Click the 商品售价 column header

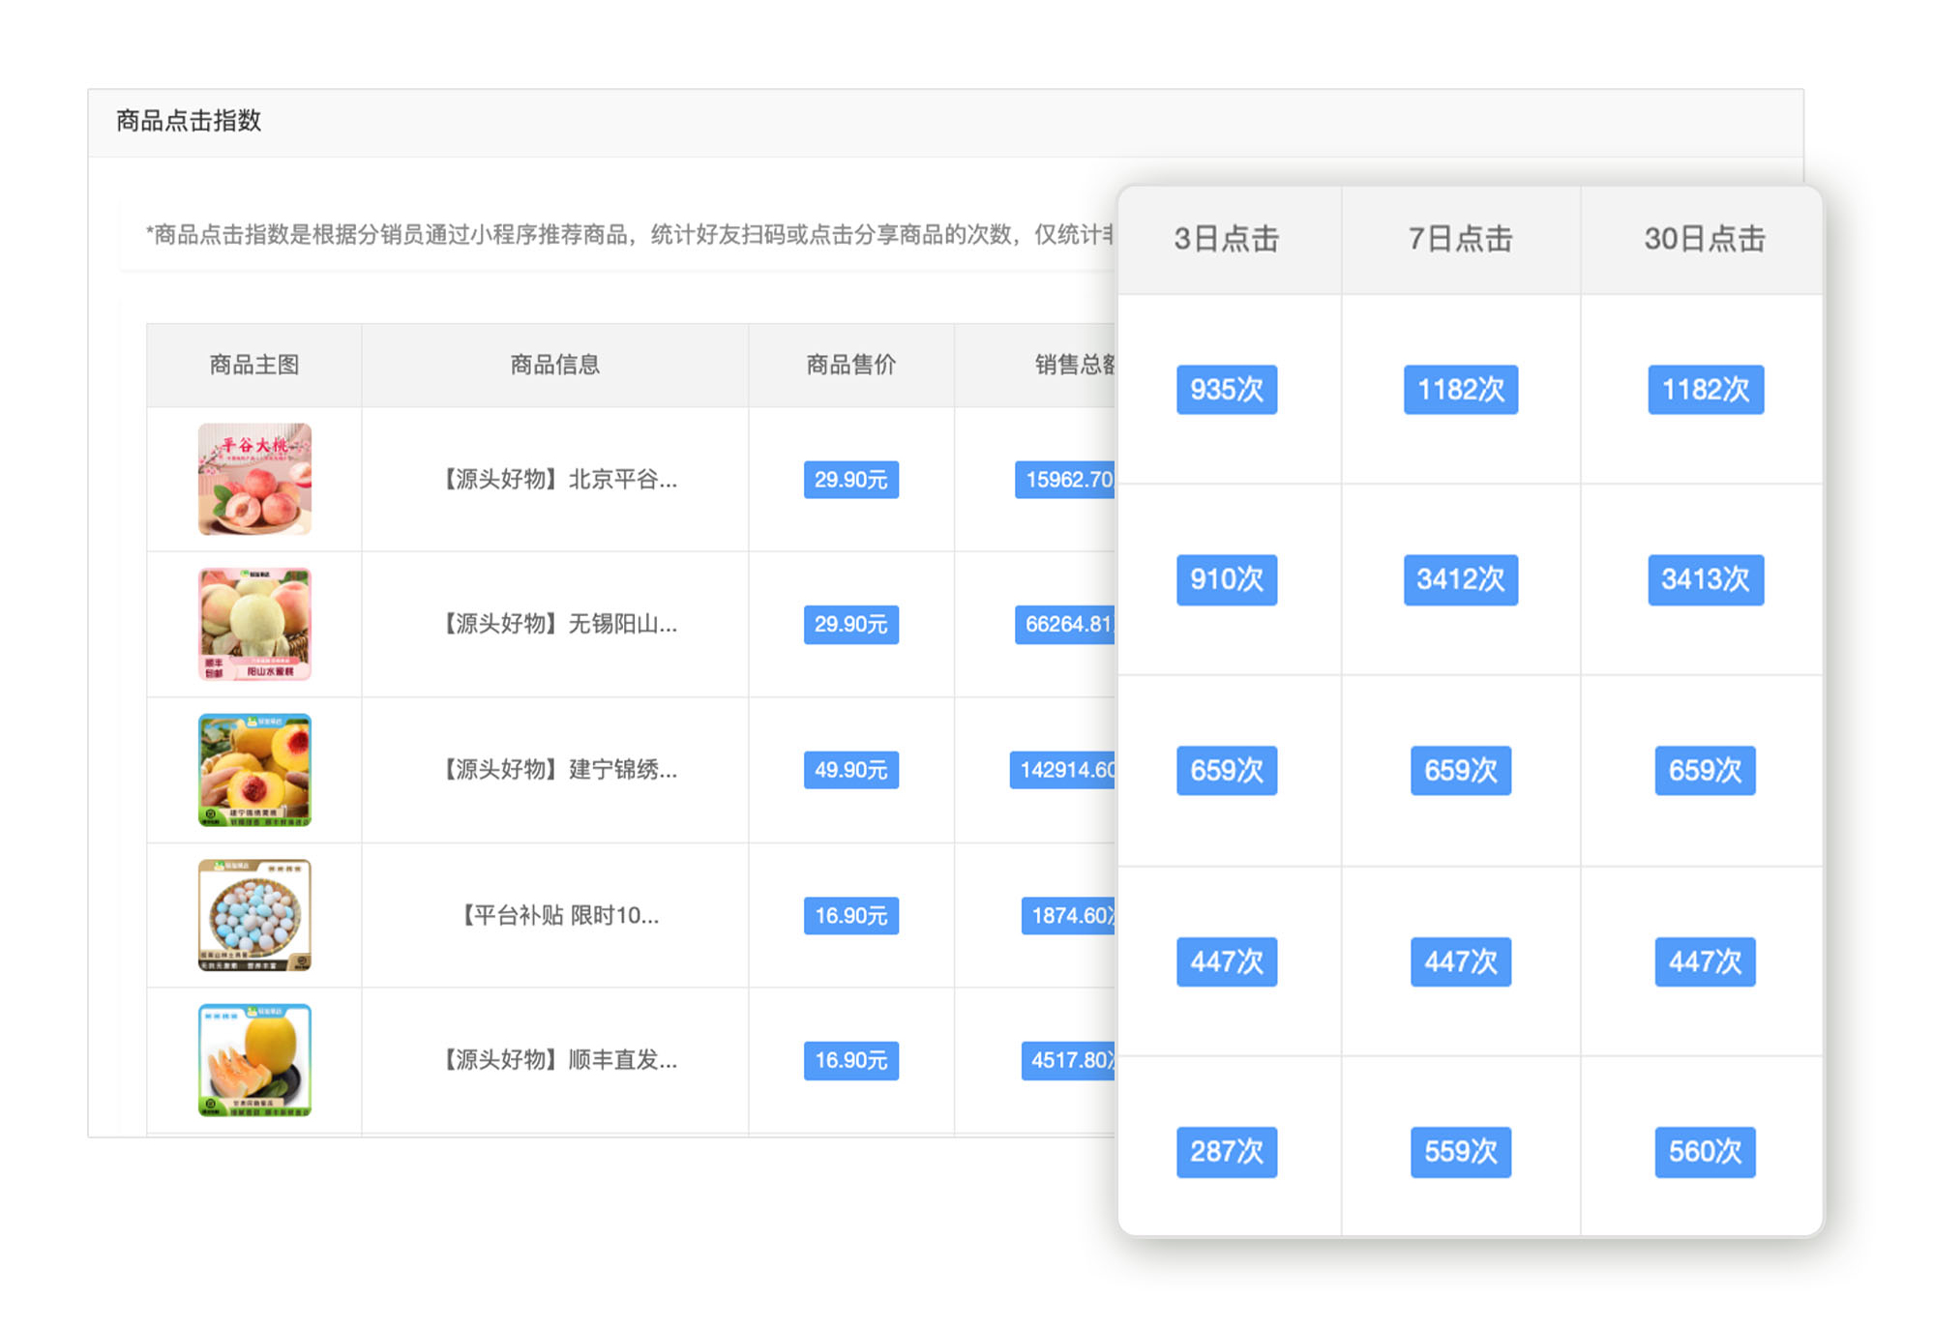(850, 365)
